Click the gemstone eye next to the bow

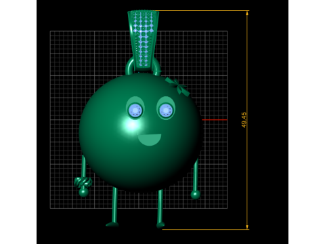tap(166, 110)
